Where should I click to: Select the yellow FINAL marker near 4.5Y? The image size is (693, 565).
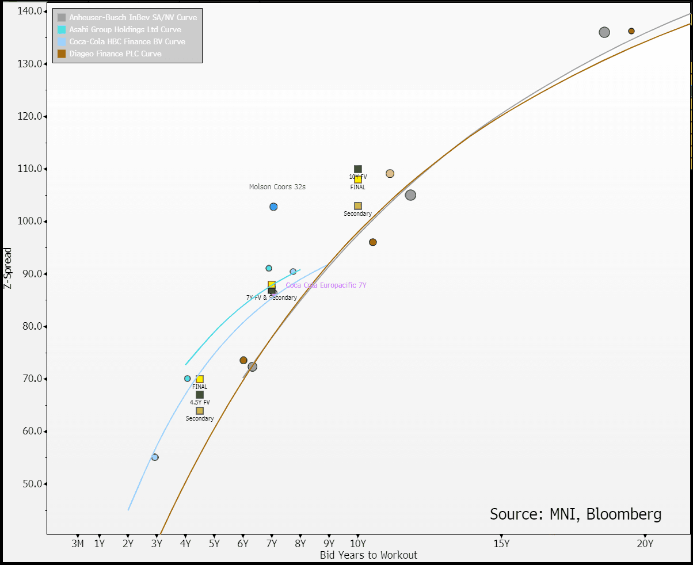coord(200,379)
